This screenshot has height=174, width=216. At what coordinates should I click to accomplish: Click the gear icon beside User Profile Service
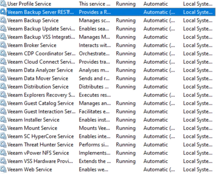click(3, 4)
